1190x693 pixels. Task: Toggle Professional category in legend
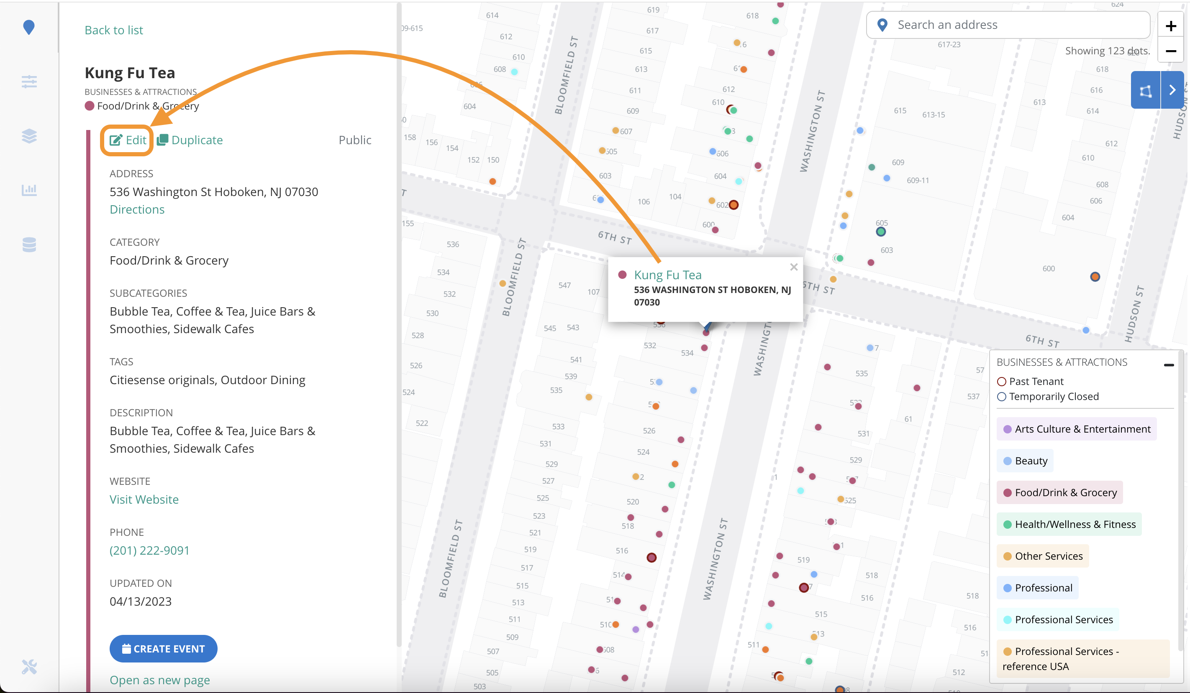(x=1037, y=588)
